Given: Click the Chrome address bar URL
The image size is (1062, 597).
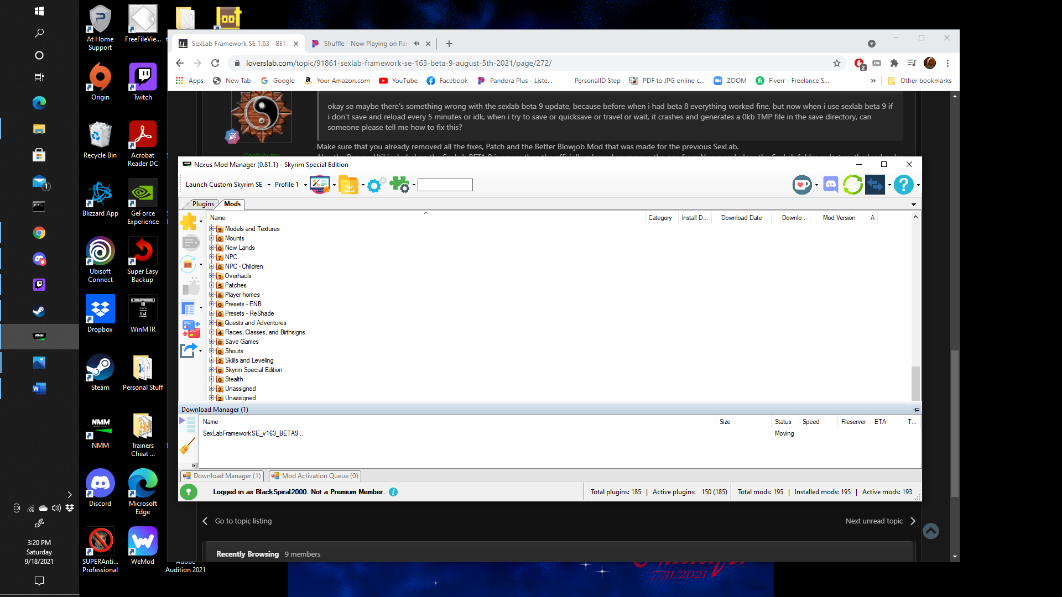Looking at the screenshot, I should [x=398, y=63].
